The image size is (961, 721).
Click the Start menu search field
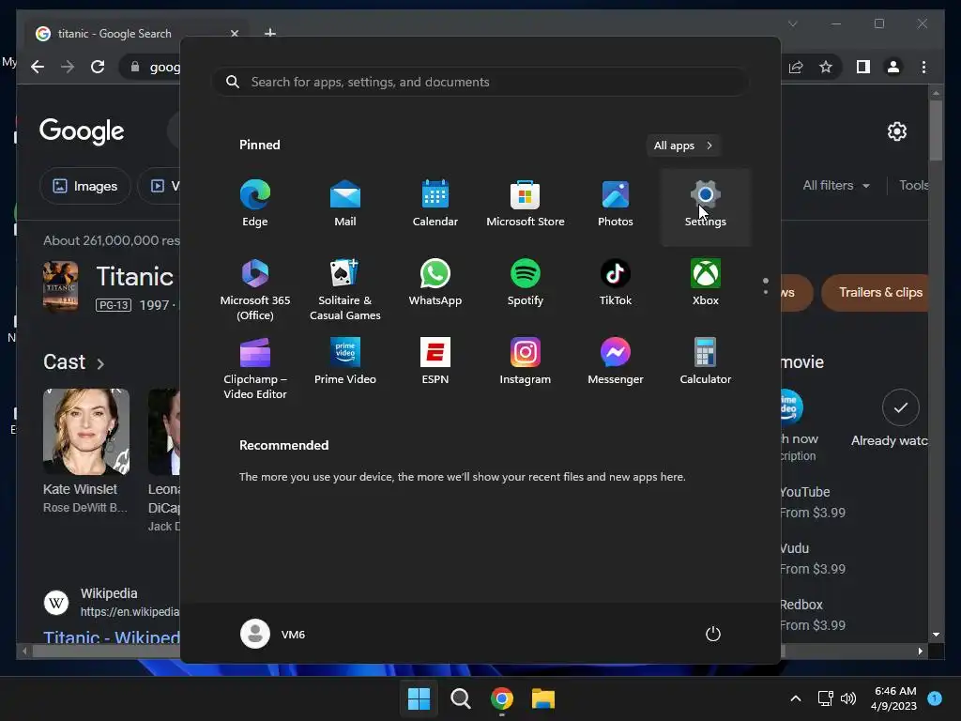point(480,82)
